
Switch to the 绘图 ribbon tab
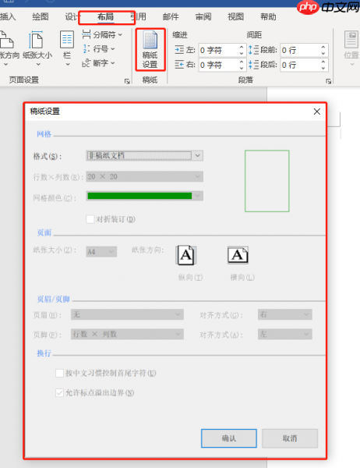pos(41,16)
